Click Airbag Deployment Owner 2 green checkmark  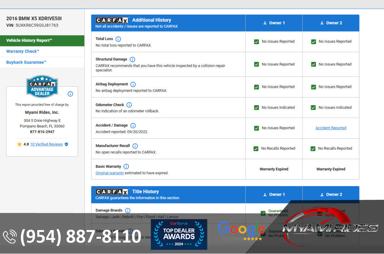click(313, 87)
